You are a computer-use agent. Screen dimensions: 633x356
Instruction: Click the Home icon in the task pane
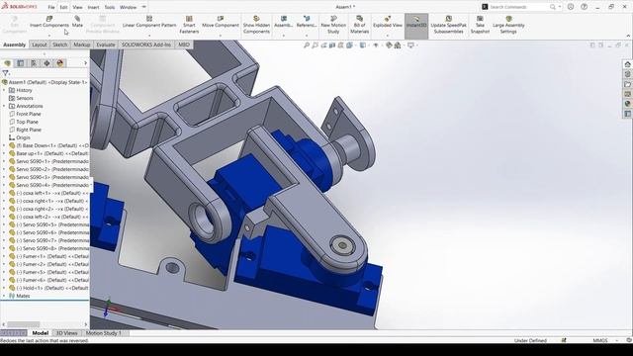[x=627, y=64]
